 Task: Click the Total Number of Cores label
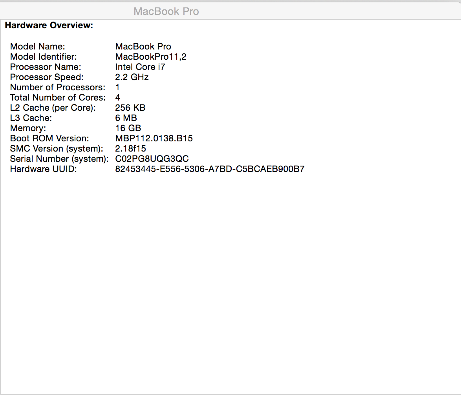click(58, 98)
